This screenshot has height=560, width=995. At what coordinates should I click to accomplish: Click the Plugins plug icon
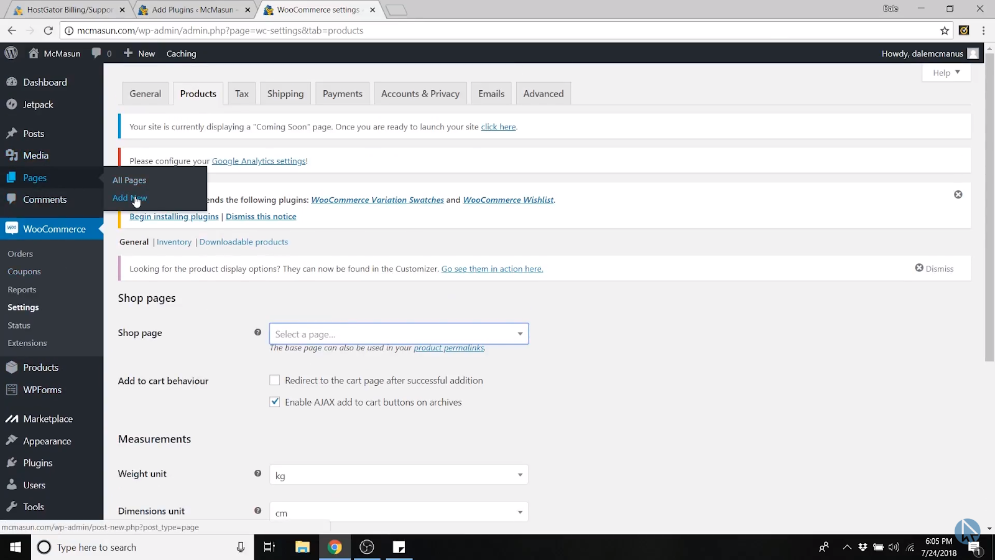click(12, 463)
